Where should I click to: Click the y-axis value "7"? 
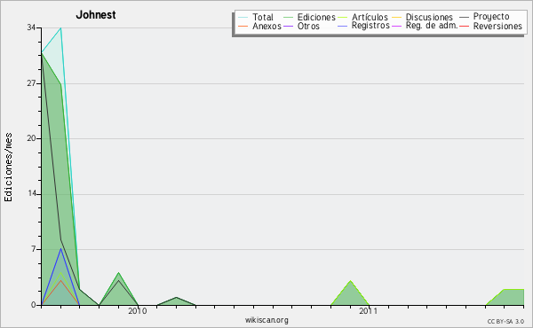click(34, 249)
